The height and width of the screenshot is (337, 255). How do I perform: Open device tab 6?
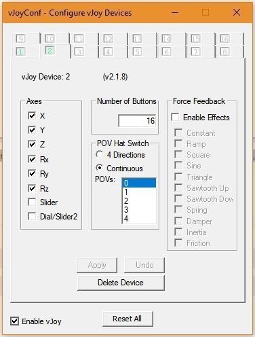tap(172, 52)
